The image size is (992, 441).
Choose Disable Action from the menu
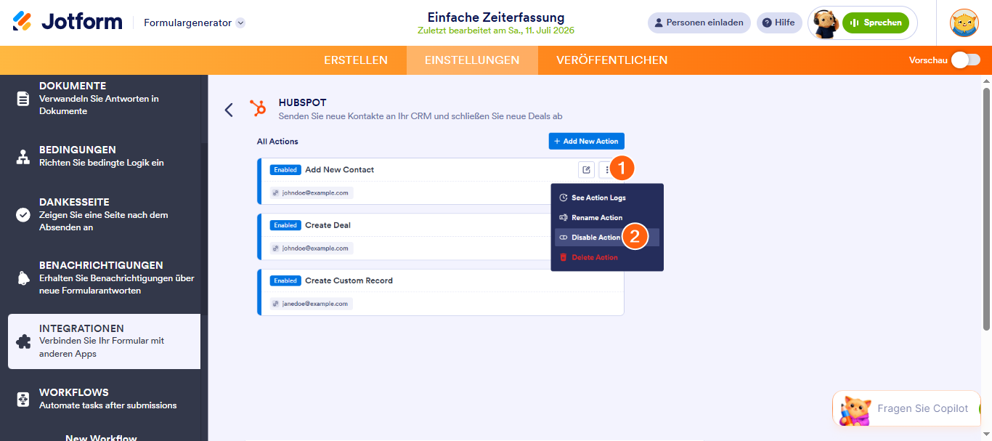(607, 238)
